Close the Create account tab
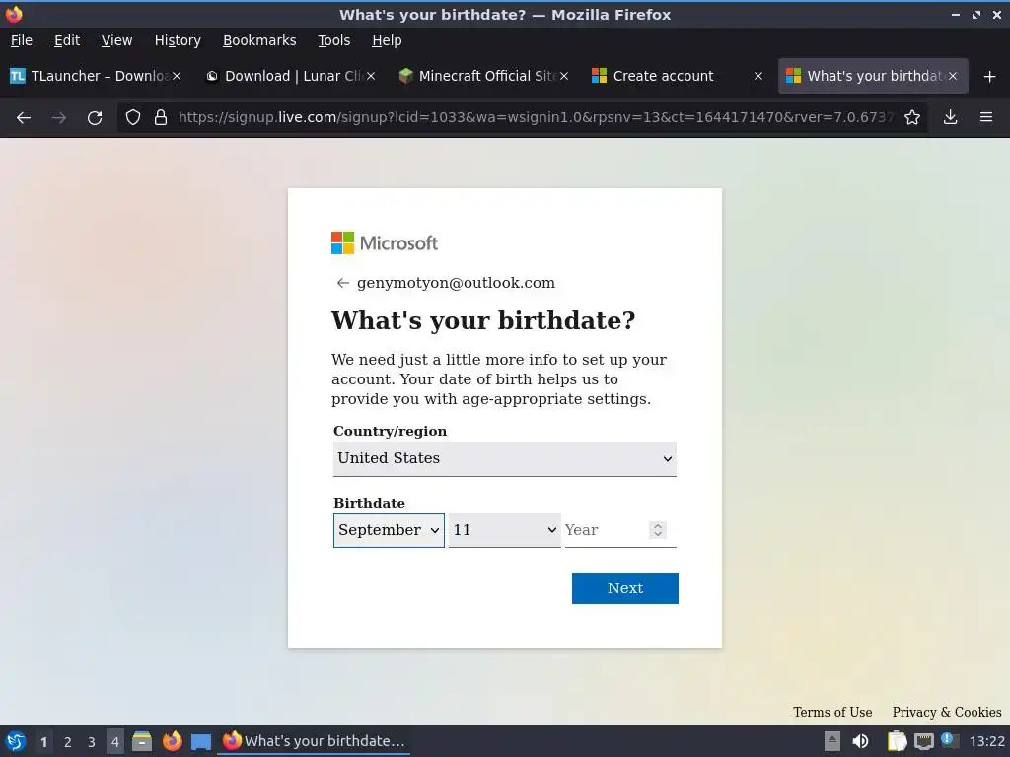The image size is (1010, 757). [x=758, y=76]
